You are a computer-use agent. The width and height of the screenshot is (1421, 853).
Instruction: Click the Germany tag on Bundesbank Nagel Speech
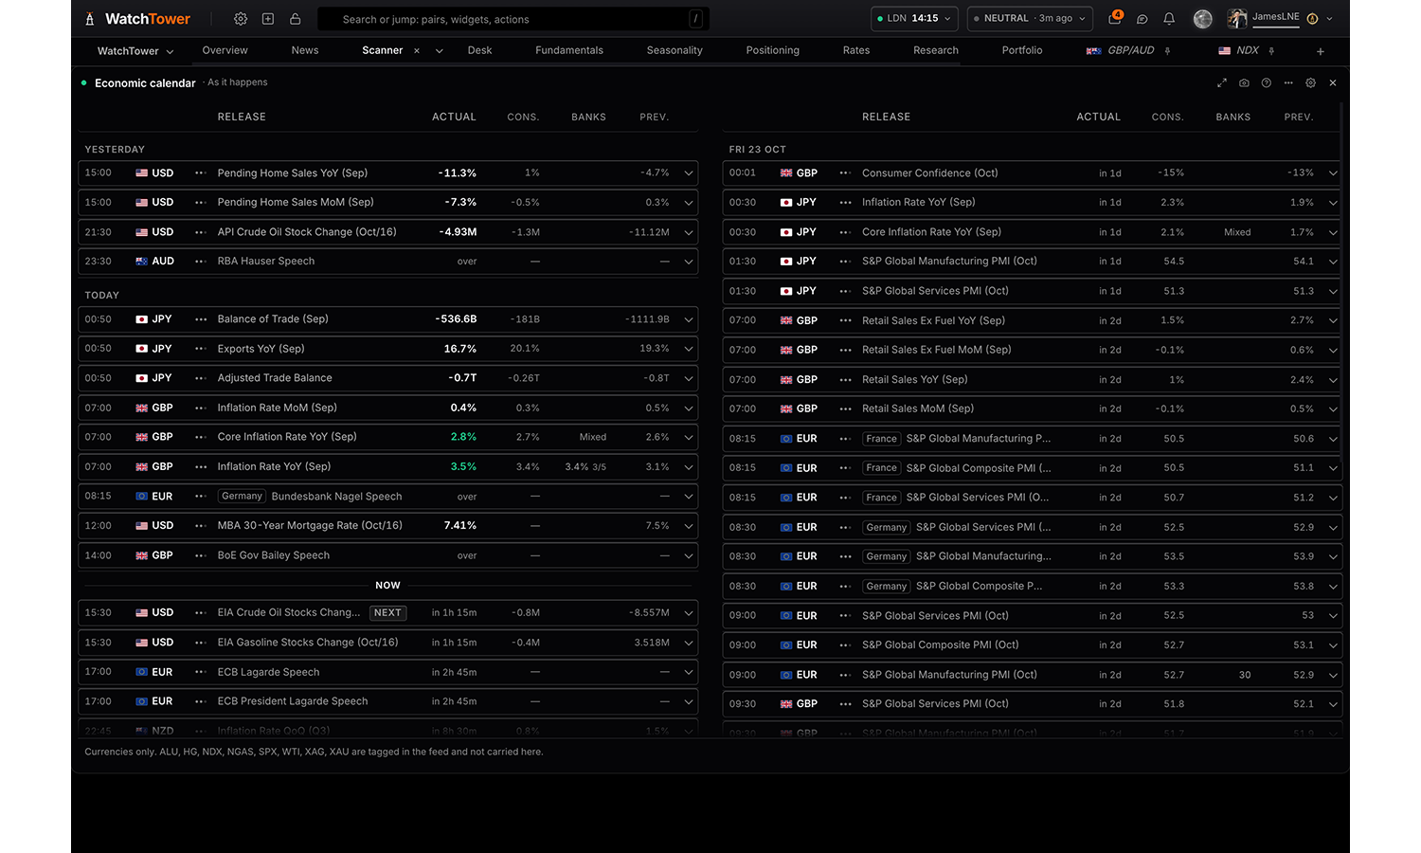242,497
